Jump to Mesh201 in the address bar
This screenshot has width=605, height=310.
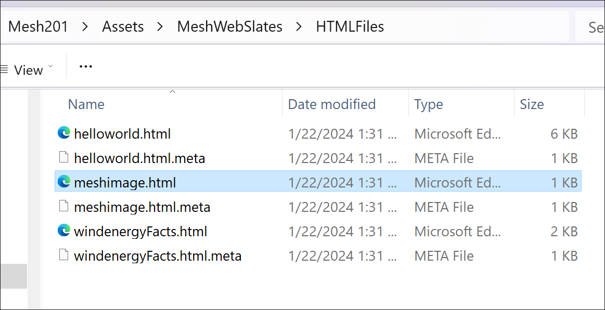point(38,26)
